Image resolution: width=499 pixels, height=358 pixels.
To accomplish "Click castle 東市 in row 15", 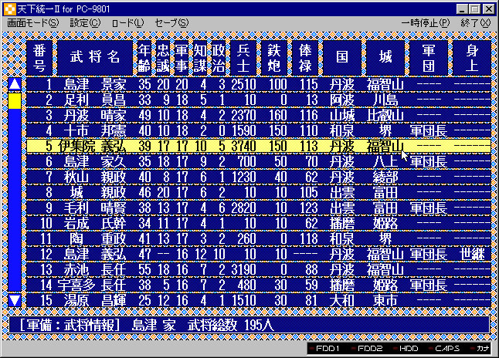I will coord(385,300).
